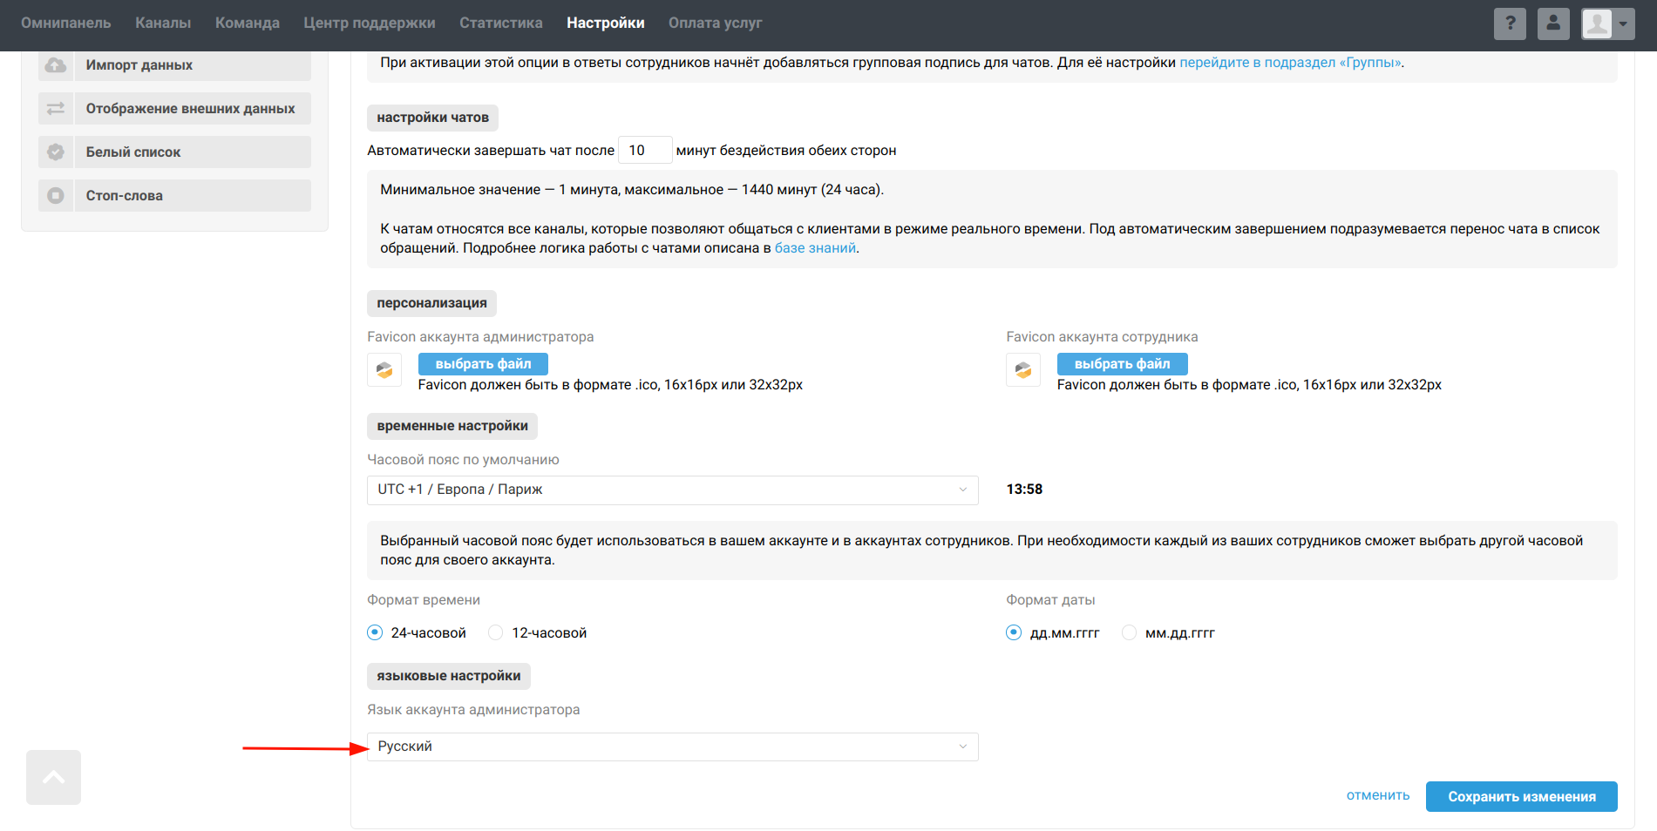Select дд.мм.гггг date format

coord(1014,632)
